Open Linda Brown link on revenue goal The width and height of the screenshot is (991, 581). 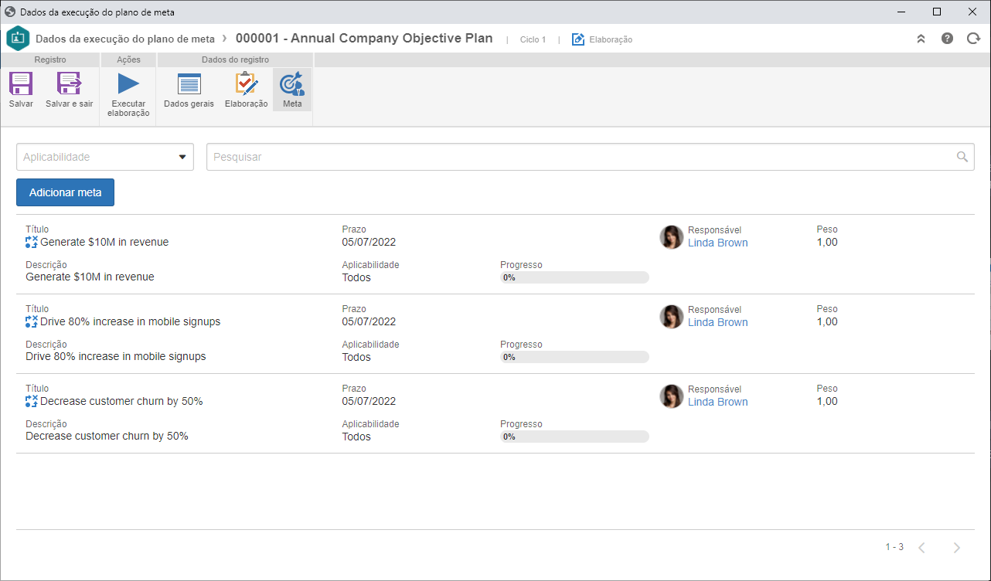point(718,243)
